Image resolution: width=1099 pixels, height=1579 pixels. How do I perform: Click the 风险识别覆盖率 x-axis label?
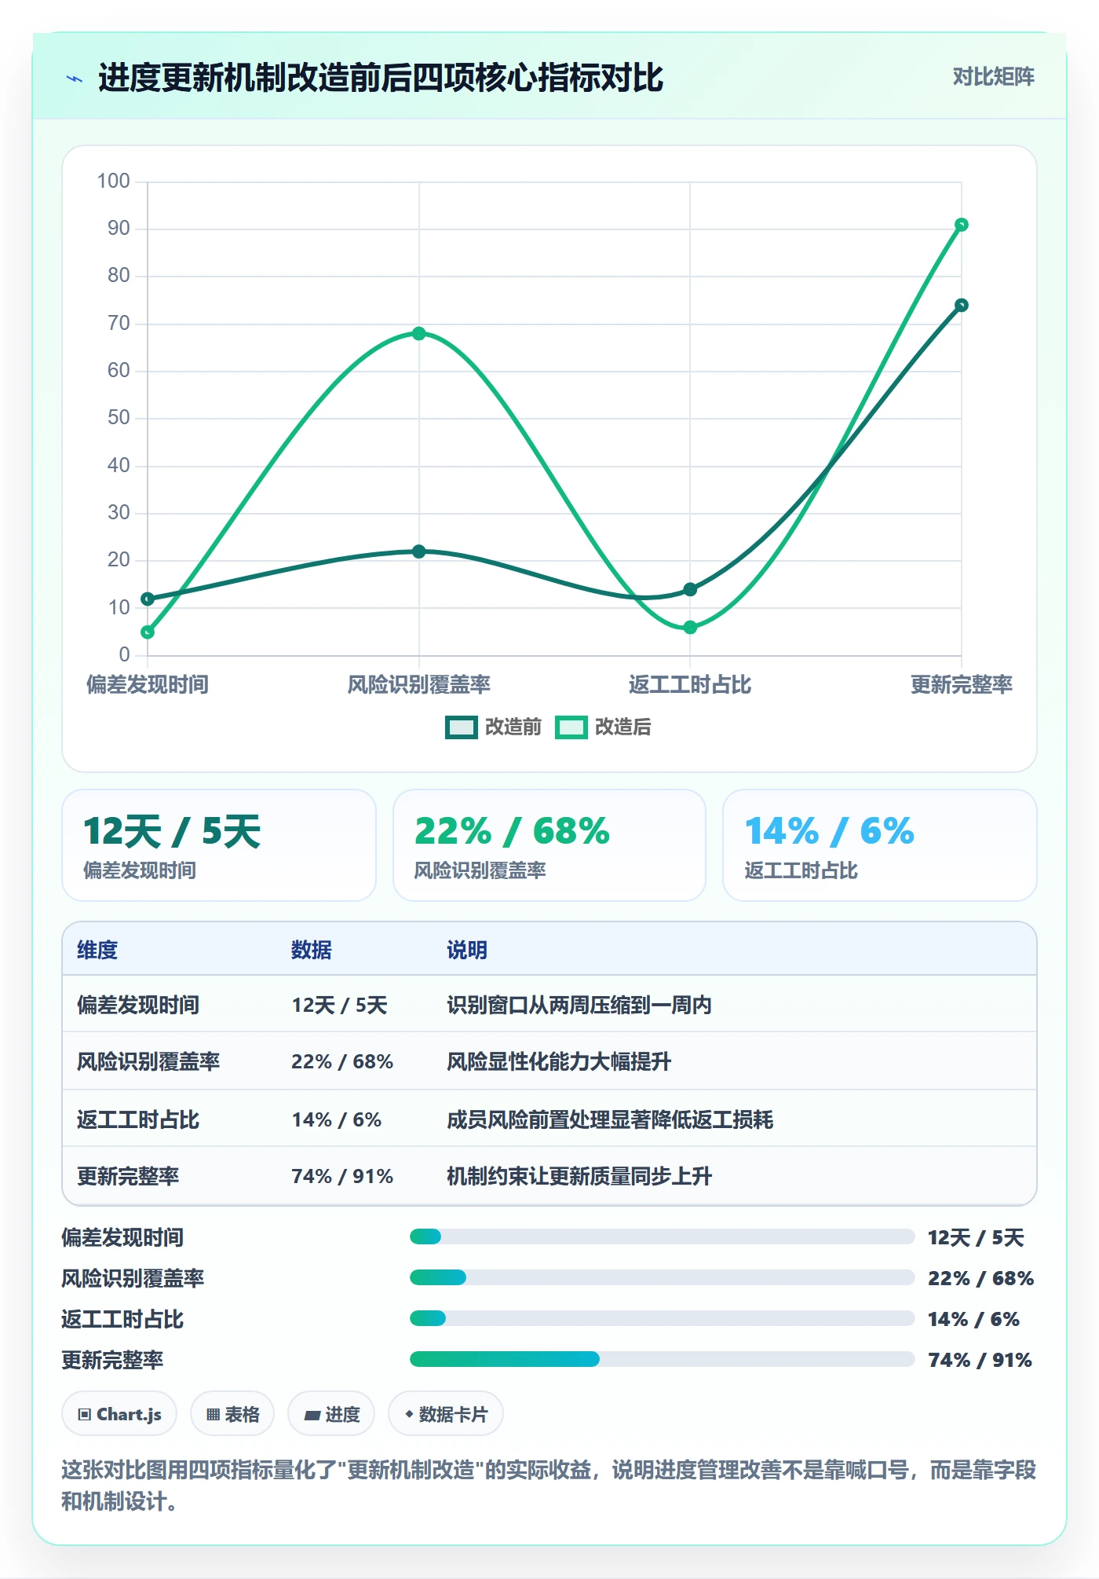tap(419, 684)
